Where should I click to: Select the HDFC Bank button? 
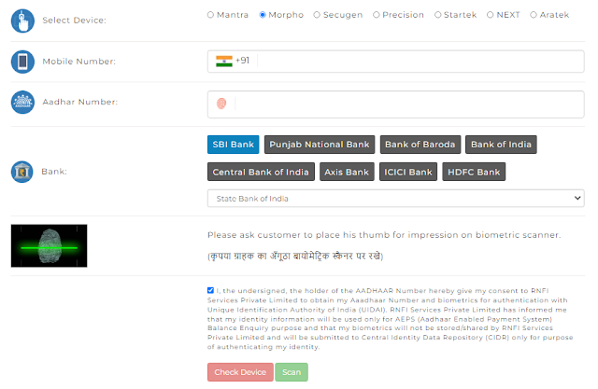coord(474,172)
